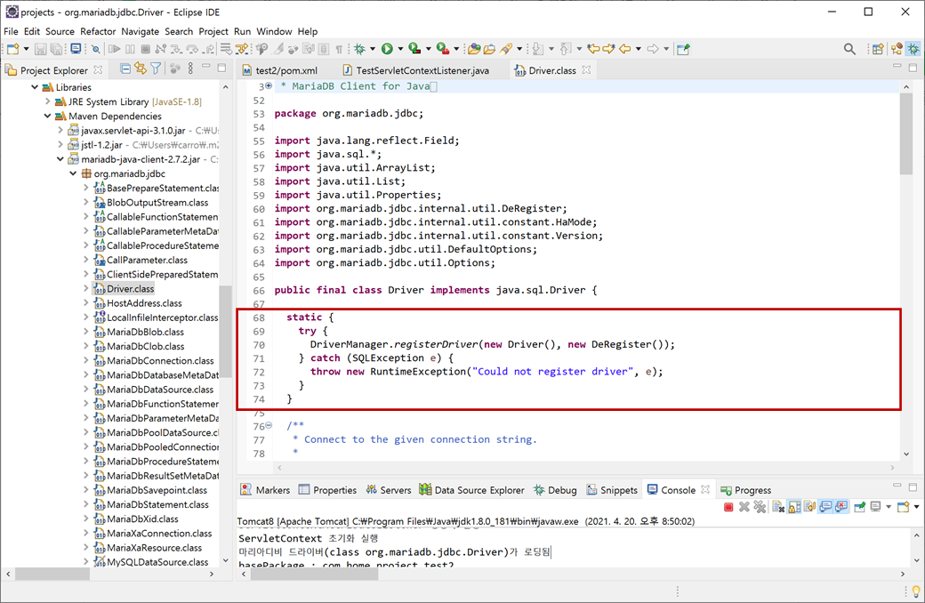Open the Debug launch icon in the toolbar
This screenshot has width=925, height=603.
[360, 47]
